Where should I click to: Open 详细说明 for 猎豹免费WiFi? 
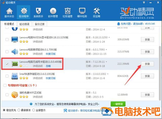pyautogui.click(x=38, y=97)
